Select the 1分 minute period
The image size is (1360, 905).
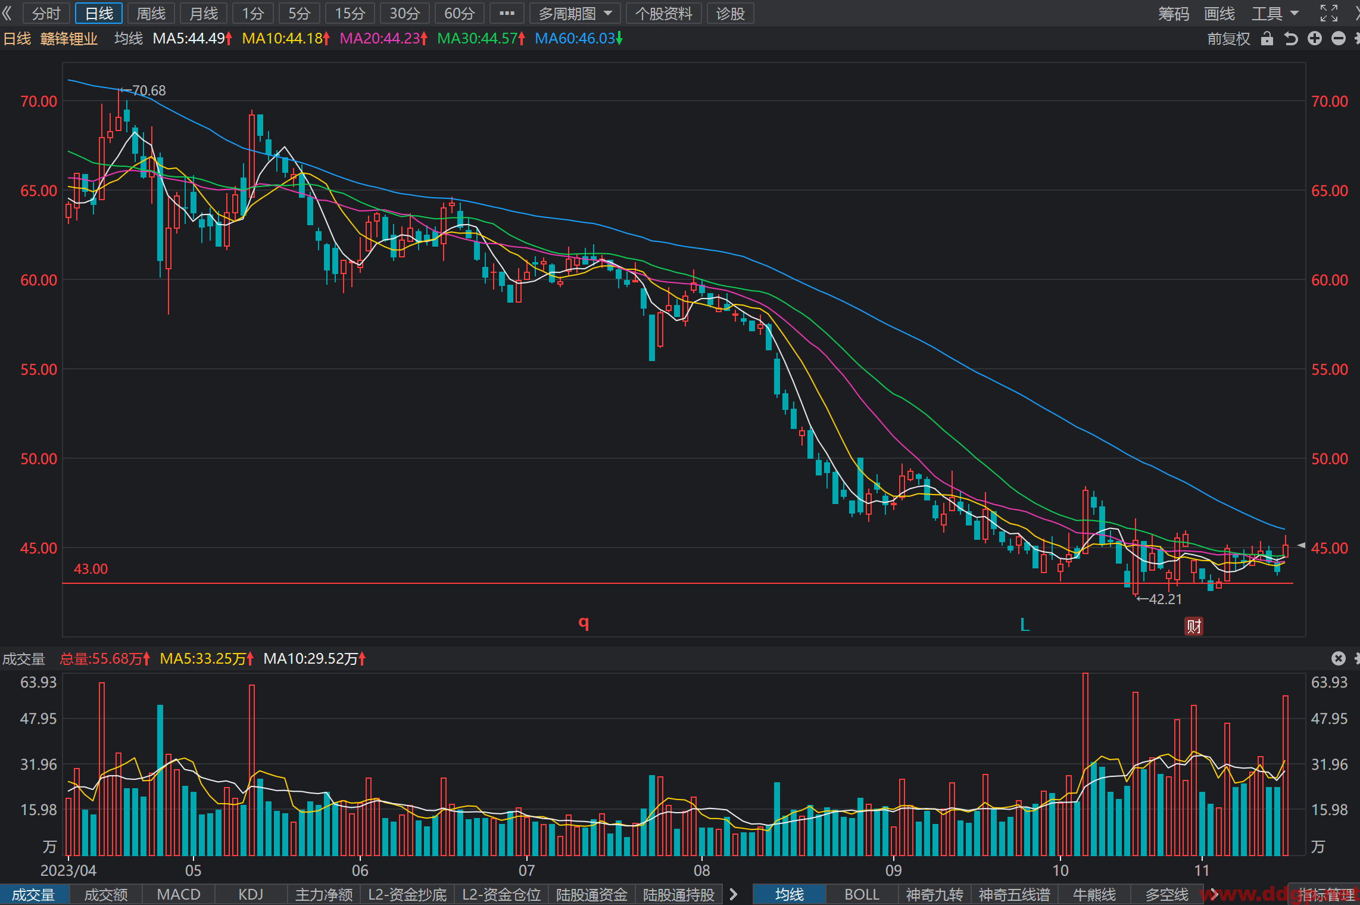click(x=253, y=13)
